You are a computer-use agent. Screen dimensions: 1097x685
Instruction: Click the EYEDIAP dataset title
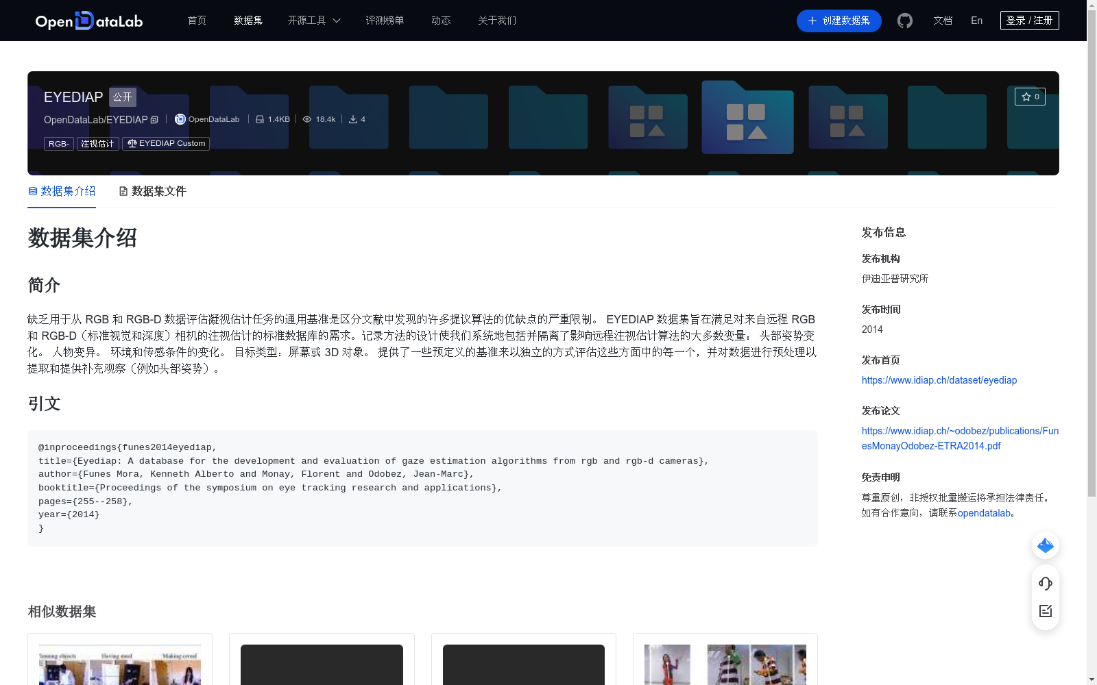point(73,97)
